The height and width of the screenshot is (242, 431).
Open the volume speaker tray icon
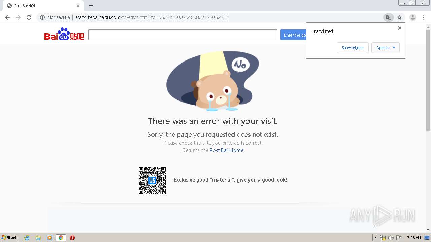391,238
